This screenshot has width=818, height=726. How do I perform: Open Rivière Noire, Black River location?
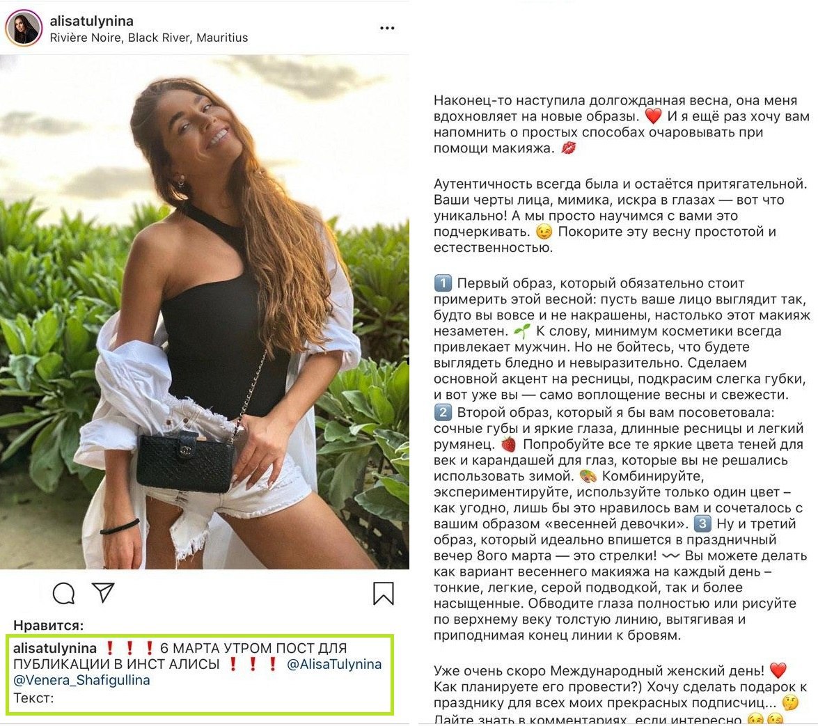149,38
